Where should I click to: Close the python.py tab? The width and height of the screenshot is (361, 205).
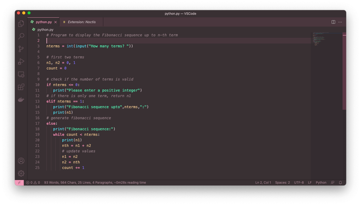click(55, 22)
